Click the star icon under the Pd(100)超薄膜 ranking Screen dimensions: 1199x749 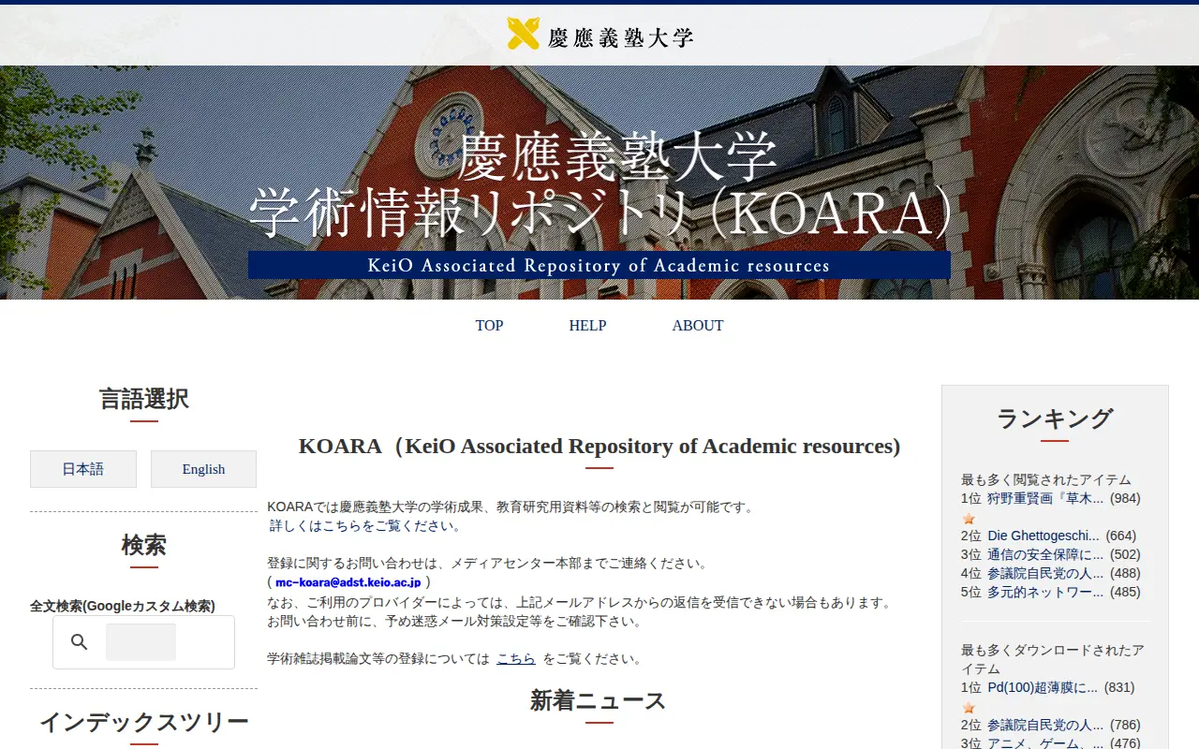pyautogui.click(x=969, y=708)
